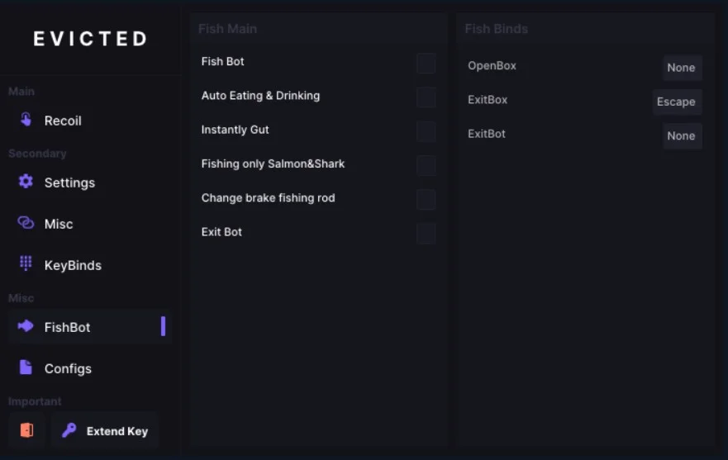The height and width of the screenshot is (460, 728).
Task: Toggle Auto Eating & Drinking checkbox
Action: coord(426,97)
